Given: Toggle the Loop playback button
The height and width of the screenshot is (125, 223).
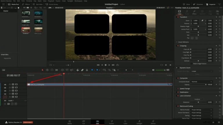Looking at the screenshot, I should [x=118, y=65].
